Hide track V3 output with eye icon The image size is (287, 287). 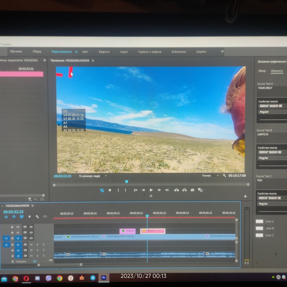coord(31,227)
